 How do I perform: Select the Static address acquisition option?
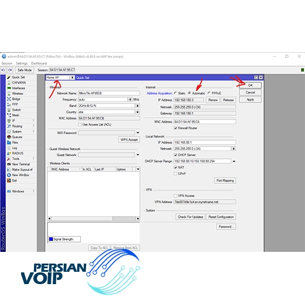(176, 93)
